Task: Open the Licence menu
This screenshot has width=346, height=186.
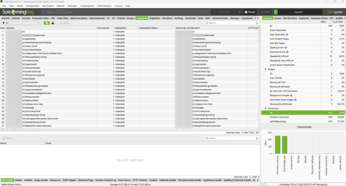Action: coord(118,6)
